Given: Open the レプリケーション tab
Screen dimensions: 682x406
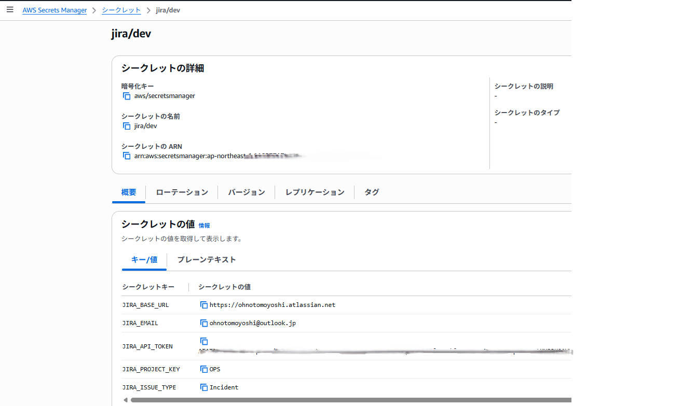Looking at the screenshot, I should click(x=315, y=192).
